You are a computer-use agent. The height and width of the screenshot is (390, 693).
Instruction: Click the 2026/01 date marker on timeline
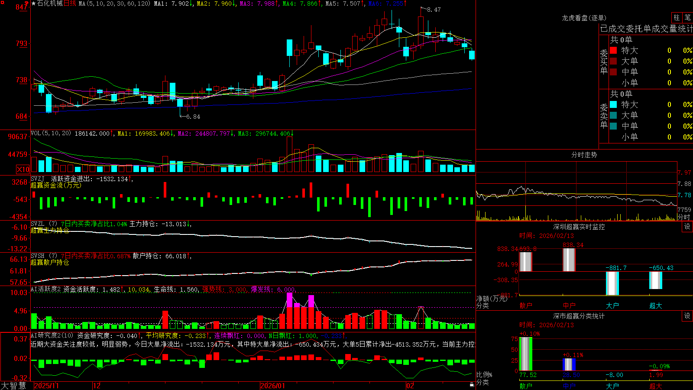pos(272,386)
